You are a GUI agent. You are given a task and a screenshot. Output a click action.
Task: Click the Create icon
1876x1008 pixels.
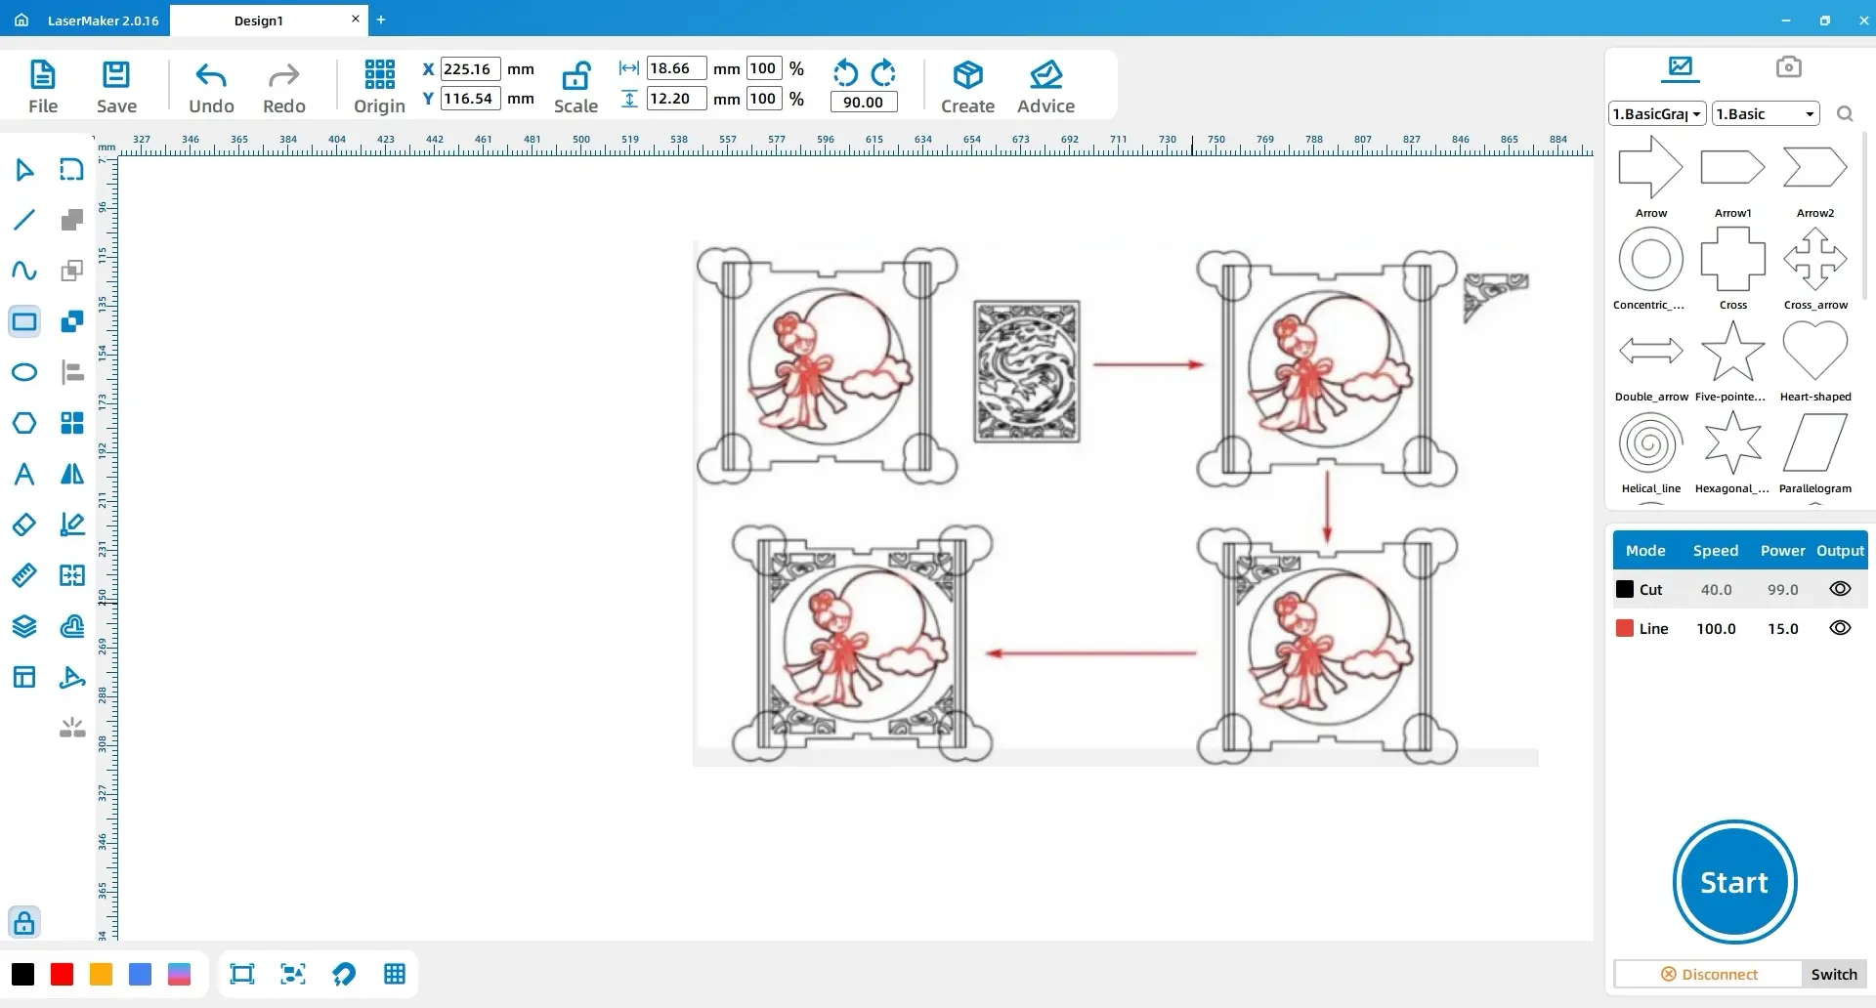pyautogui.click(x=967, y=87)
